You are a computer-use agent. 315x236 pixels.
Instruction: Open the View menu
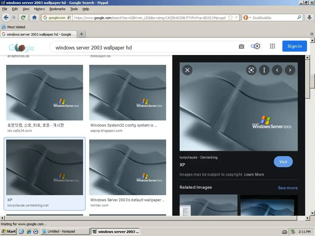pyautogui.click(x=26, y=9)
